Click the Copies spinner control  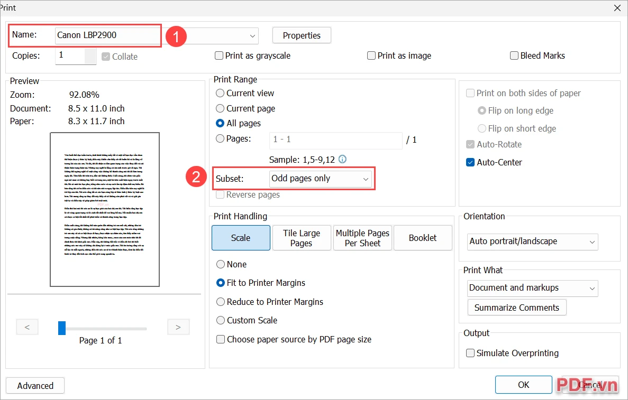[x=90, y=56]
